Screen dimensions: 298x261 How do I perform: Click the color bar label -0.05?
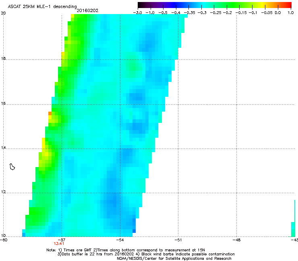(x=267, y=13)
